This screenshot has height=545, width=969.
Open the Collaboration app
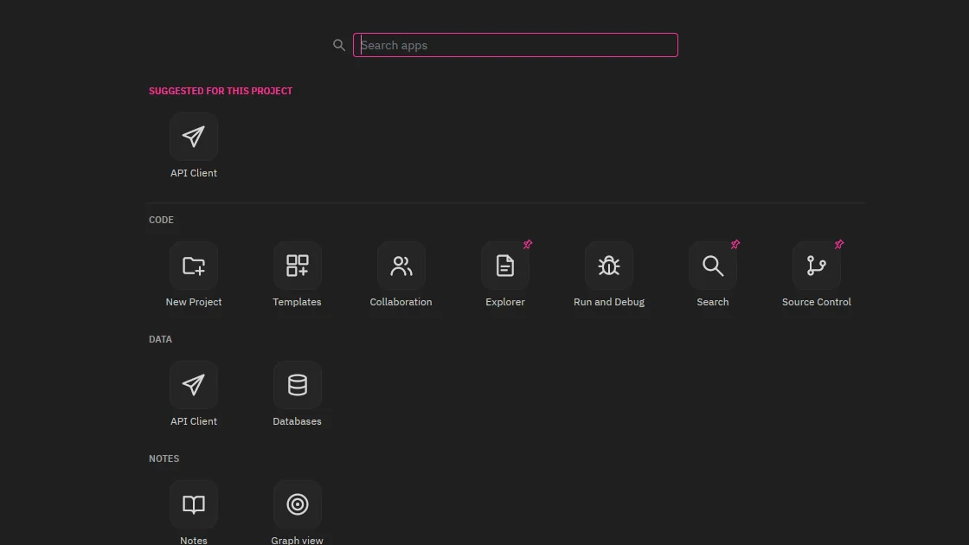(x=401, y=266)
